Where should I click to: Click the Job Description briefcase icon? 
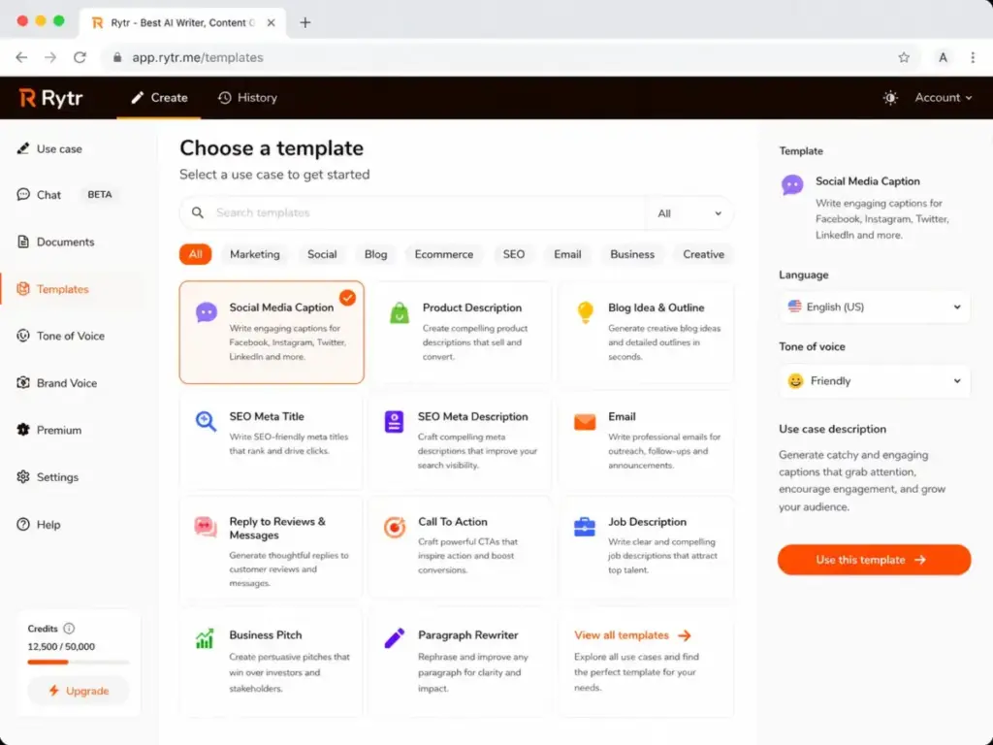[x=585, y=527]
